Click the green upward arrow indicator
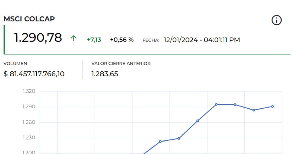Screen dimensions: 293x154 [x=73, y=39]
